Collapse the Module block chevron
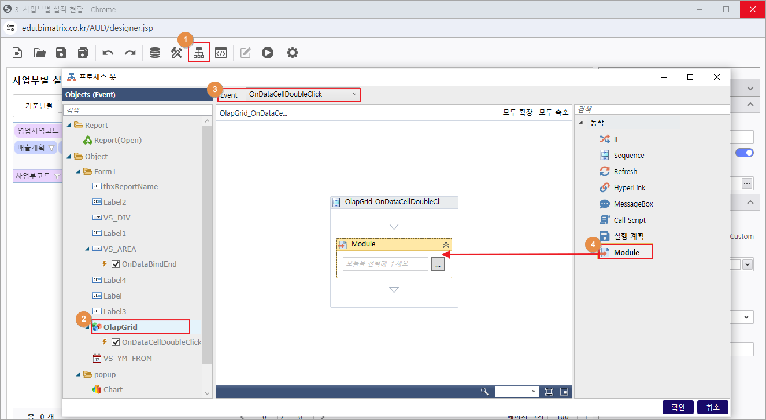This screenshot has width=766, height=420. [x=446, y=245]
